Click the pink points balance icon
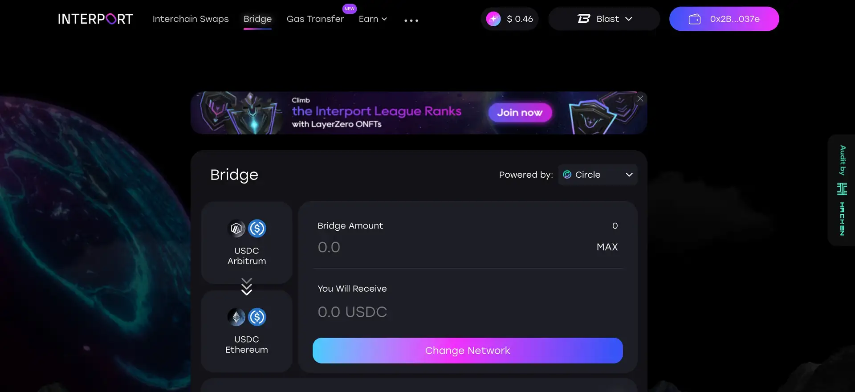The height and width of the screenshot is (392, 855). pos(493,19)
